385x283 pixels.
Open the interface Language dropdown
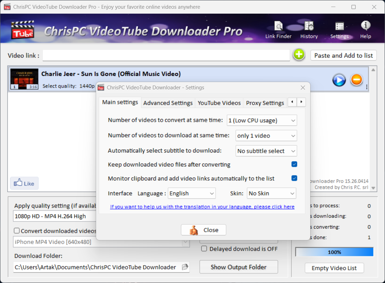[x=192, y=193]
